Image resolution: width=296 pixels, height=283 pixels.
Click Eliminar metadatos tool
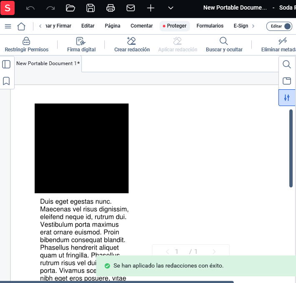click(x=278, y=45)
